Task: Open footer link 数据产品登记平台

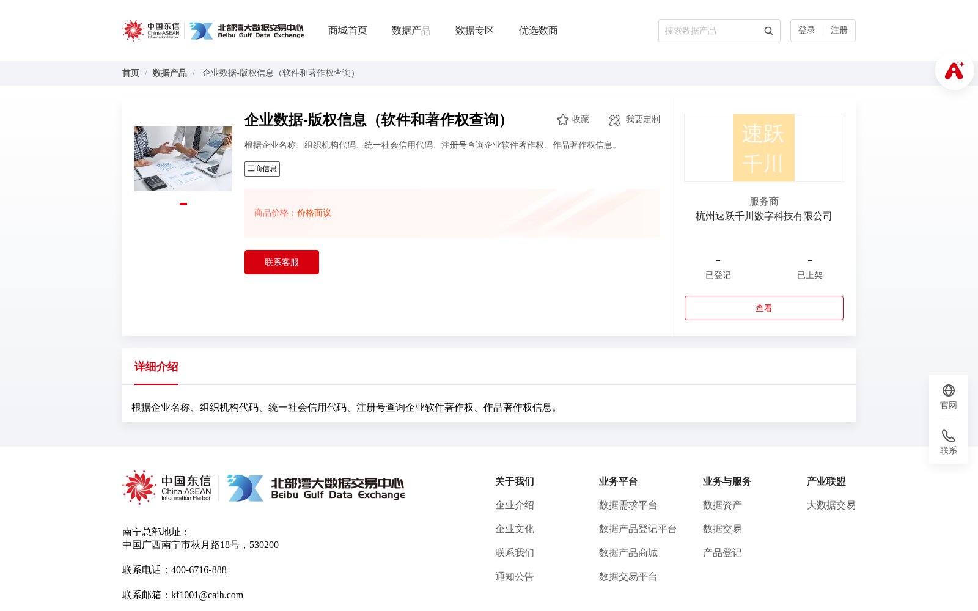Action: pos(638,529)
